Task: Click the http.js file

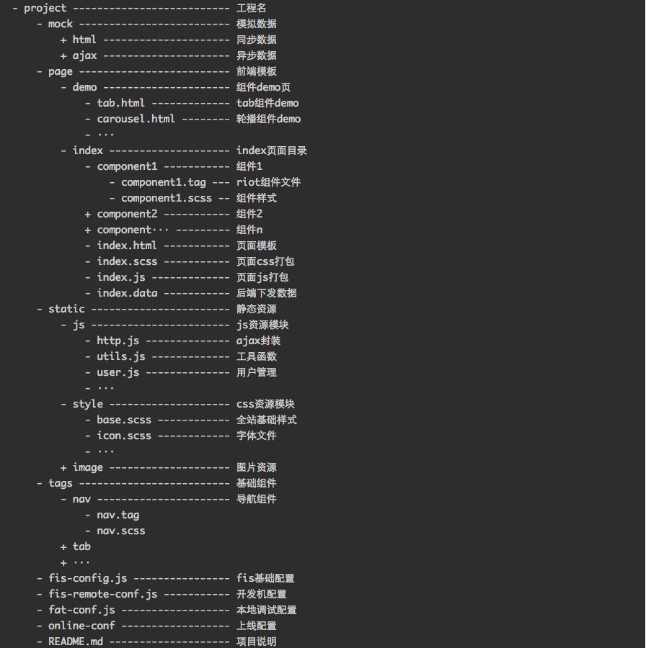Action: click(x=118, y=341)
